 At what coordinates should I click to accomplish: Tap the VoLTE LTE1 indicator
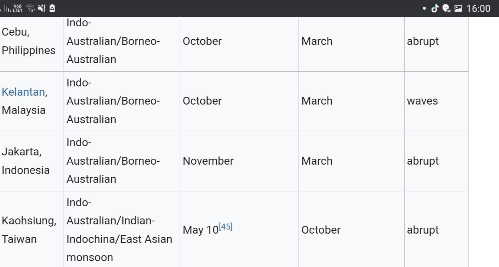(x=17, y=8)
